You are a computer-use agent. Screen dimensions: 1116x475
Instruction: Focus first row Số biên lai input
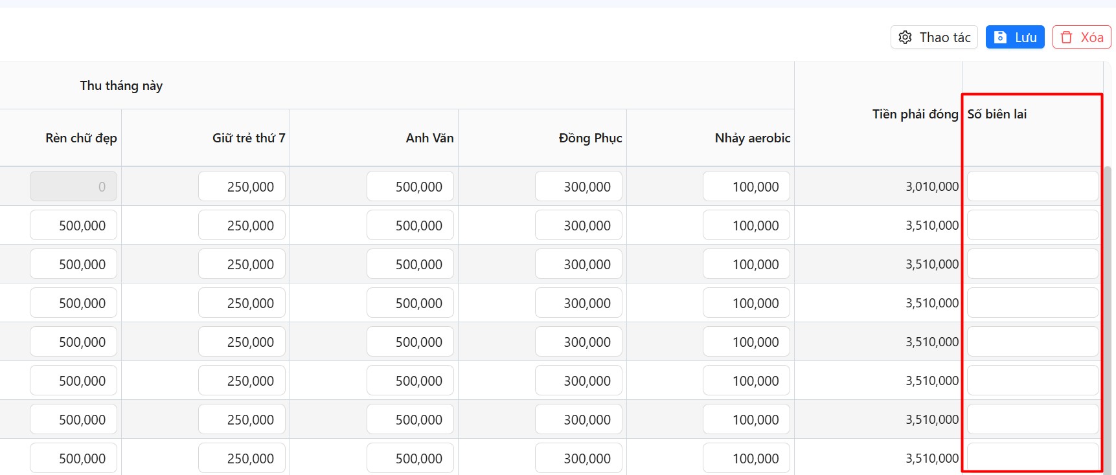(1032, 186)
